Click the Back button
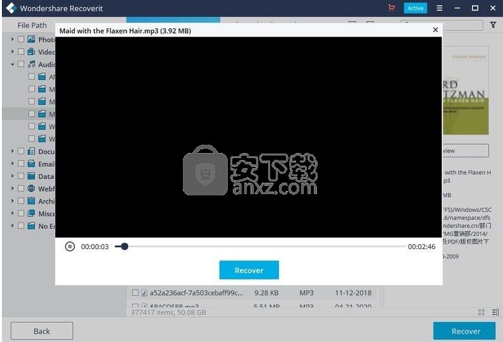The image size is (503, 342). (42, 331)
